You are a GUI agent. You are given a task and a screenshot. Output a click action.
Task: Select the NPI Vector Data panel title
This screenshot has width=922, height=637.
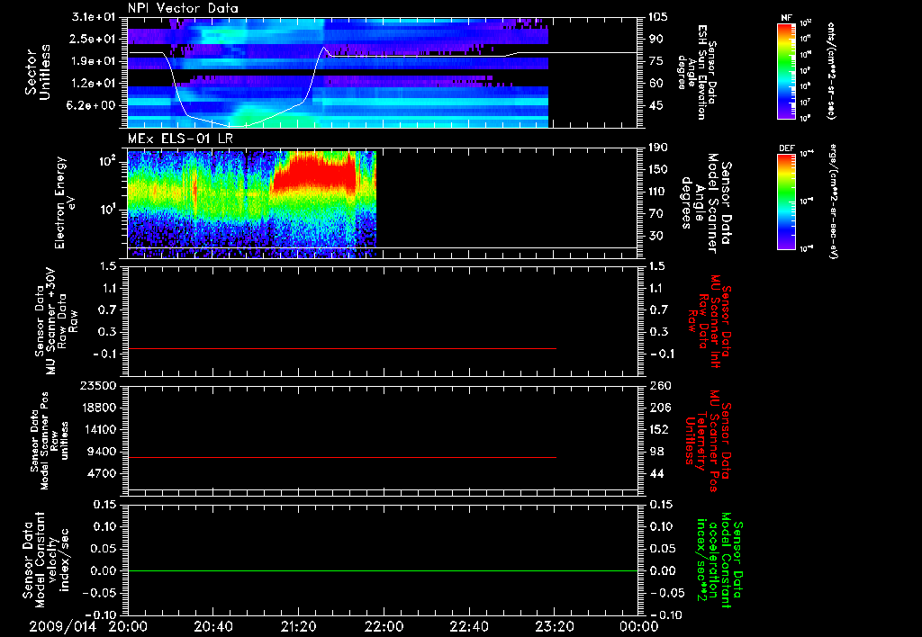point(183,8)
